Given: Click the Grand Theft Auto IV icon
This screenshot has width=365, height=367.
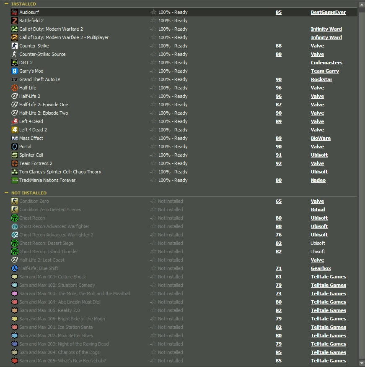Looking at the screenshot, I should tap(15, 79).
